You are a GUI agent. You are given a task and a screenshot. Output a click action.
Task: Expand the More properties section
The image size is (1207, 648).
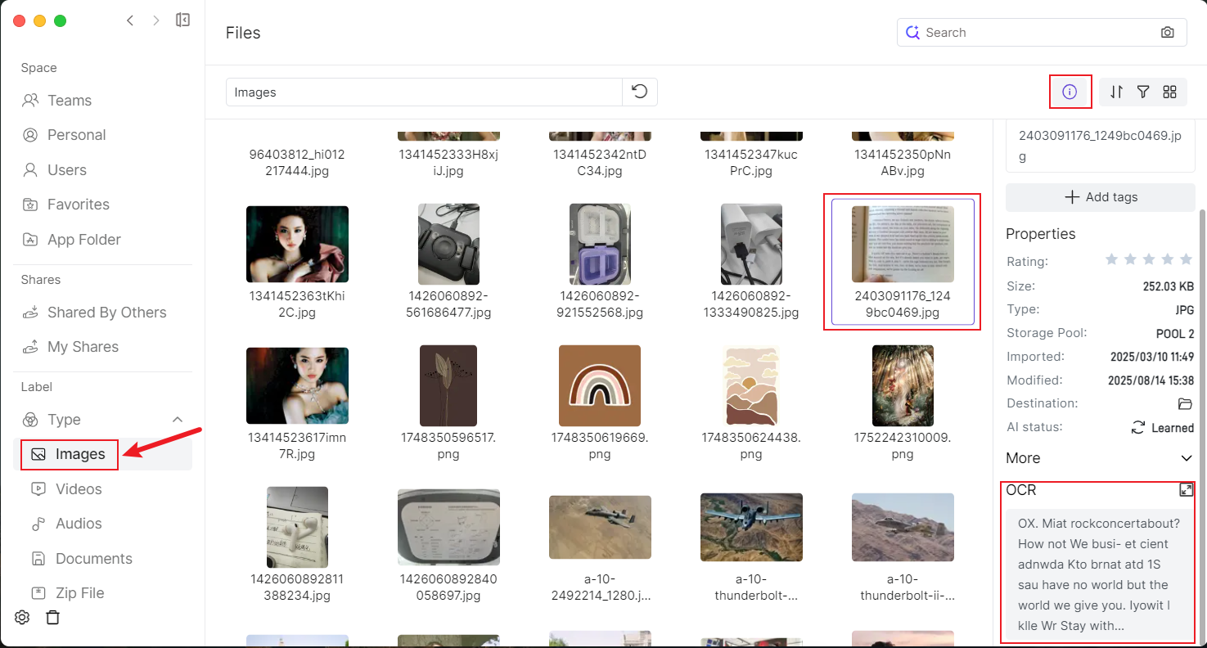(x=1187, y=458)
